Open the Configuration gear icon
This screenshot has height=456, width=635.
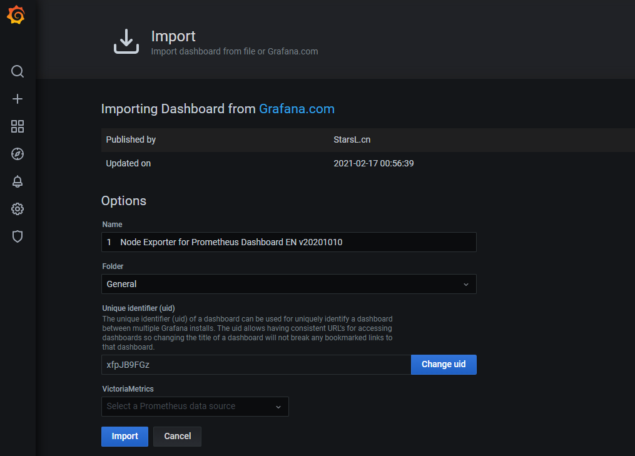(18, 209)
